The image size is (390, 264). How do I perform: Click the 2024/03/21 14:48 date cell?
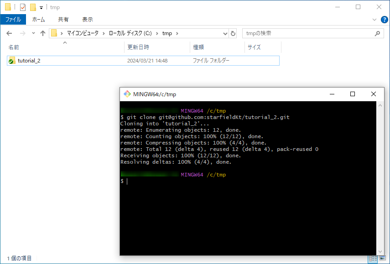147,61
